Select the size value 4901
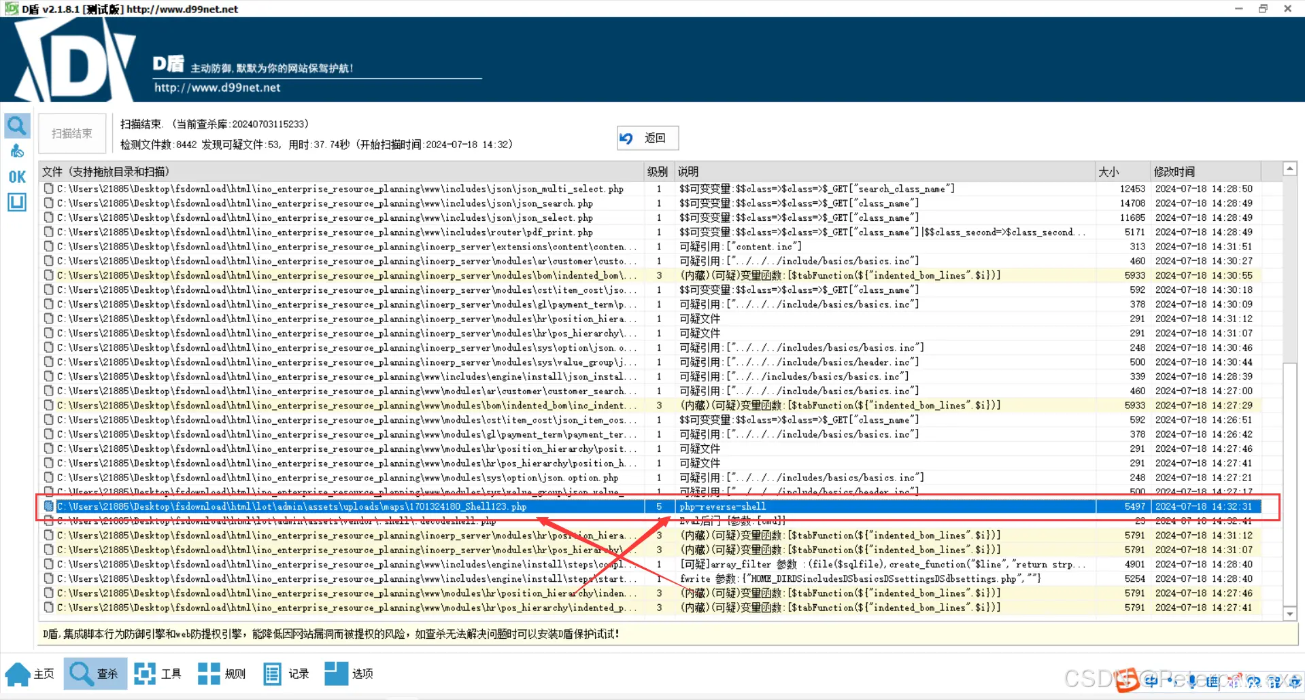Image resolution: width=1305 pixels, height=700 pixels. coord(1135,564)
